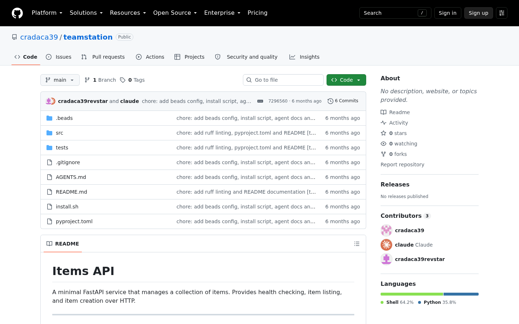Click the commit author avatars in the commit bar
The height and width of the screenshot is (324, 519).
click(50, 101)
